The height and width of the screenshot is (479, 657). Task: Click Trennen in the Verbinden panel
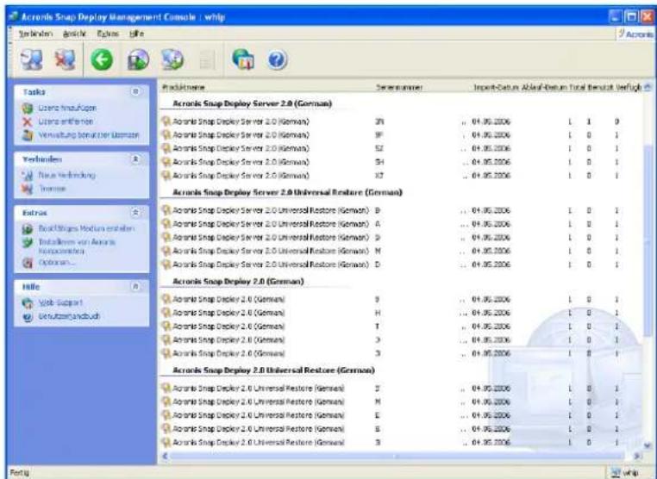(52, 189)
